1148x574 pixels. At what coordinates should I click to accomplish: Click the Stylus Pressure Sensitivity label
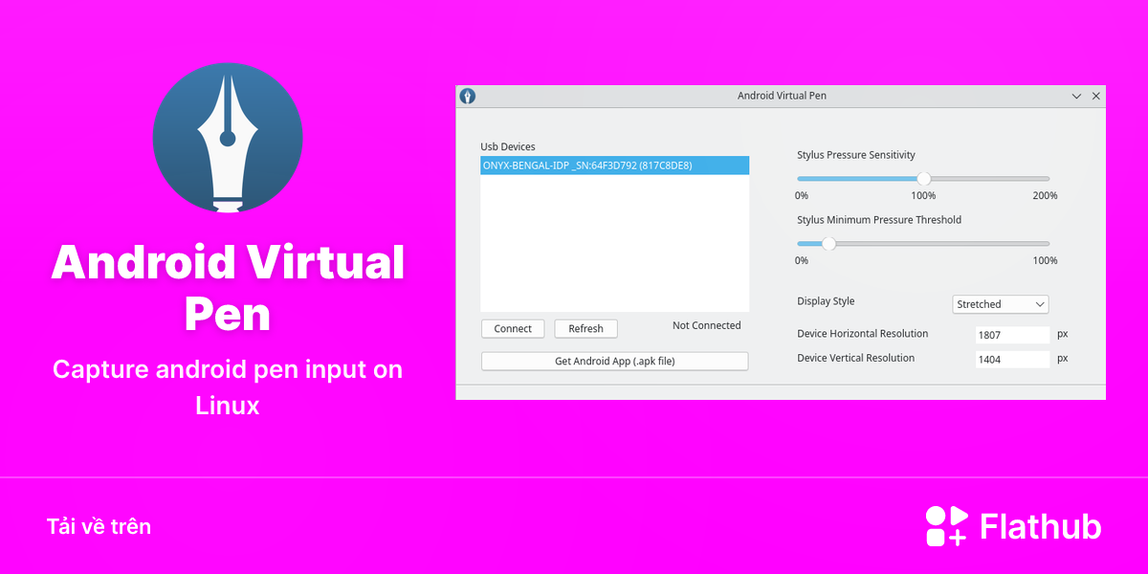pyautogui.click(x=856, y=155)
